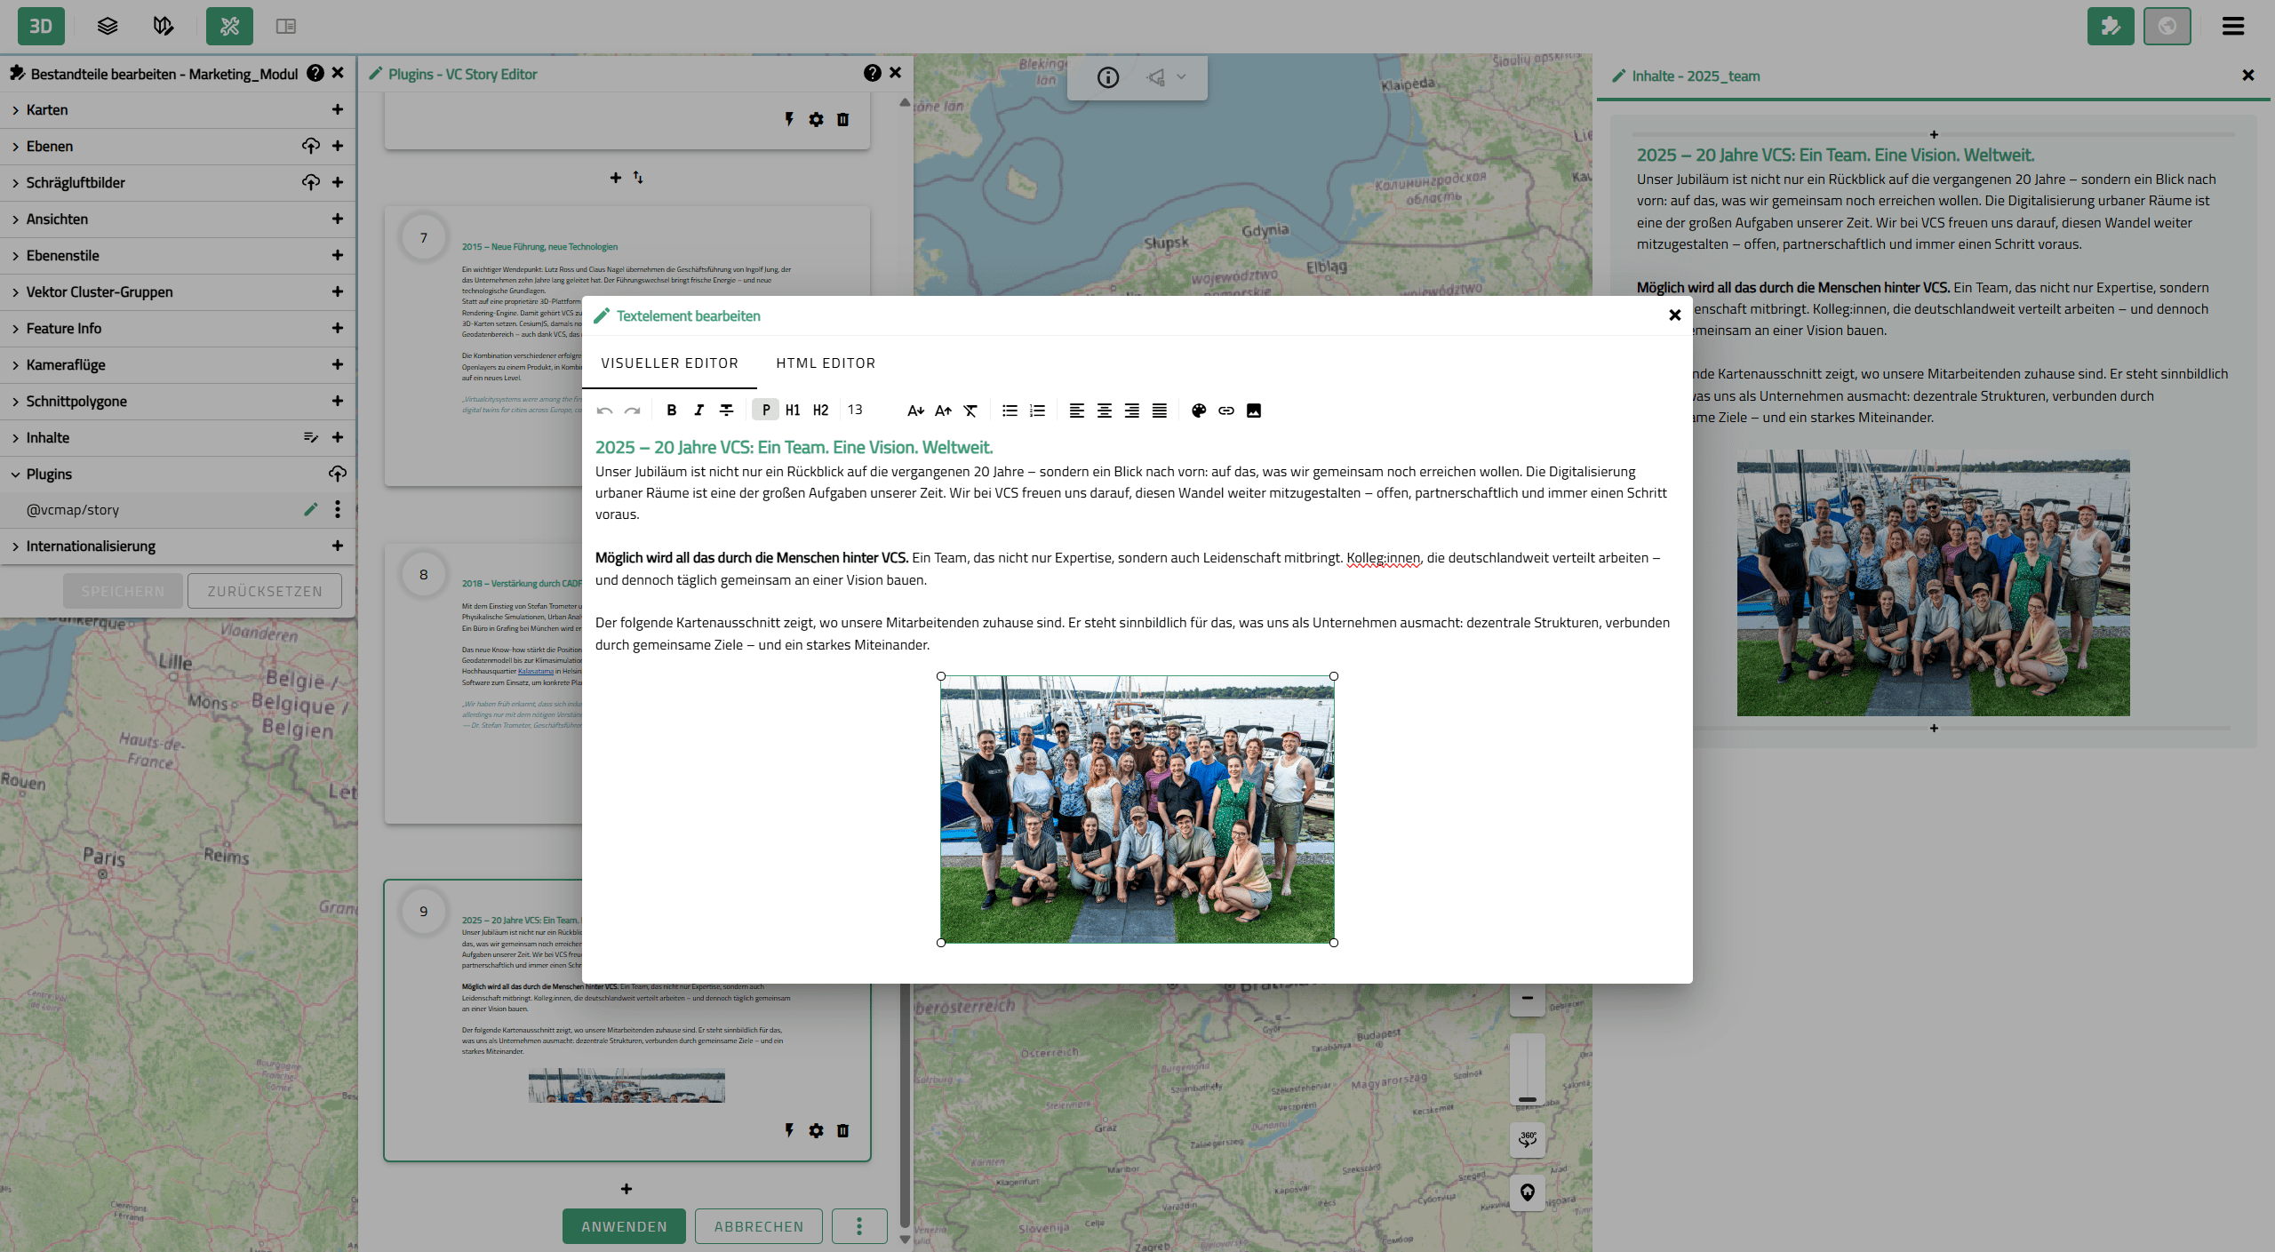Align text right
The height and width of the screenshot is (1252, 2275).
(x=1131, y=410)
